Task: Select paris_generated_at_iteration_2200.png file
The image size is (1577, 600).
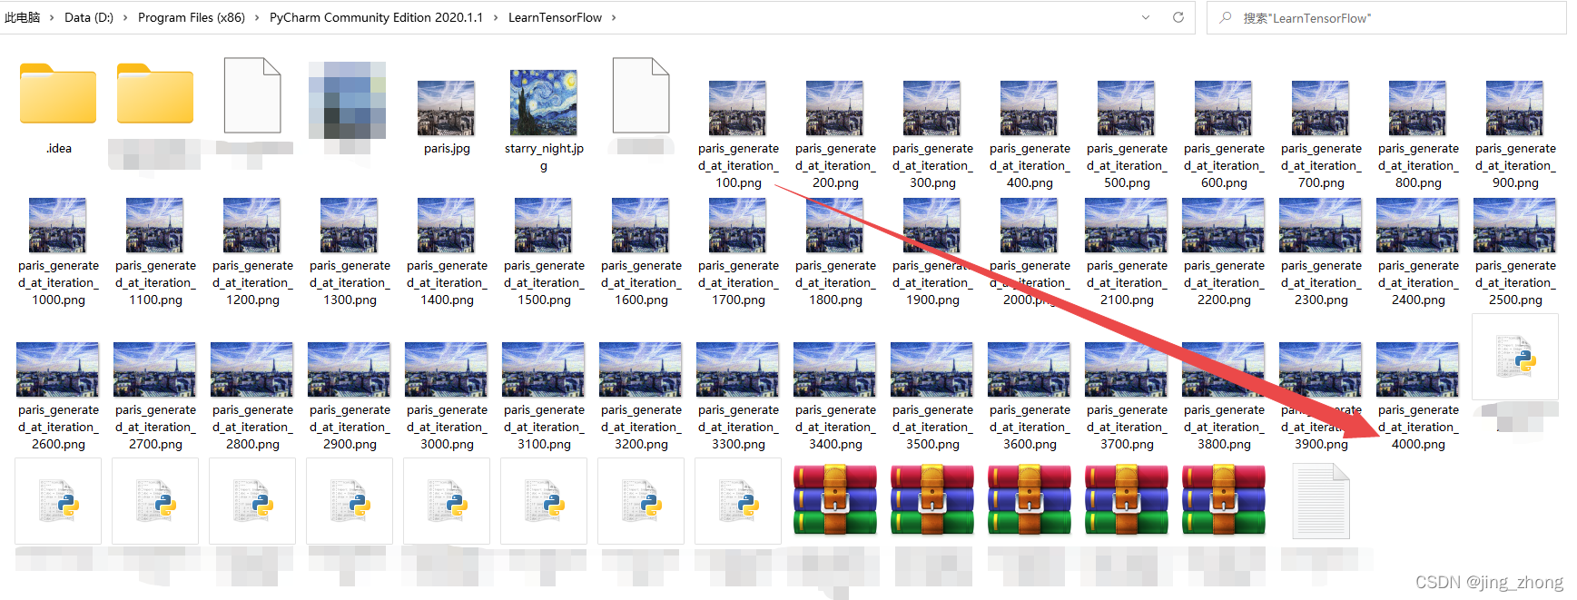Action: tap(1224, 252)
